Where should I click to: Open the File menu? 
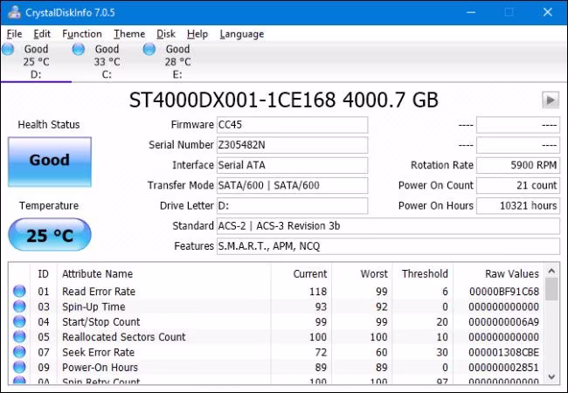(14, 34)
